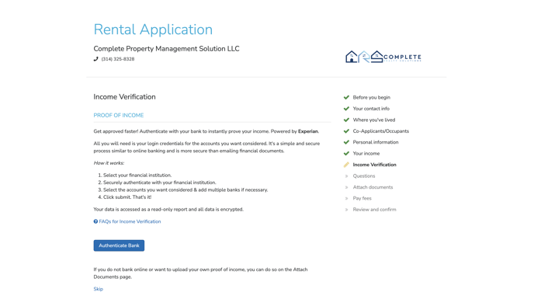Jump to the Pay fees step
This screenshot has width=534, height=306.
(x=362, y=198)
